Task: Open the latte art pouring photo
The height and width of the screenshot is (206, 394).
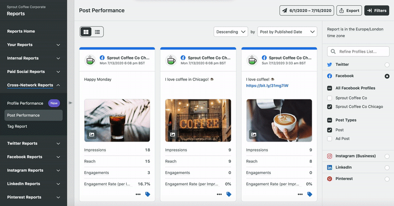Action: (279, 120)
